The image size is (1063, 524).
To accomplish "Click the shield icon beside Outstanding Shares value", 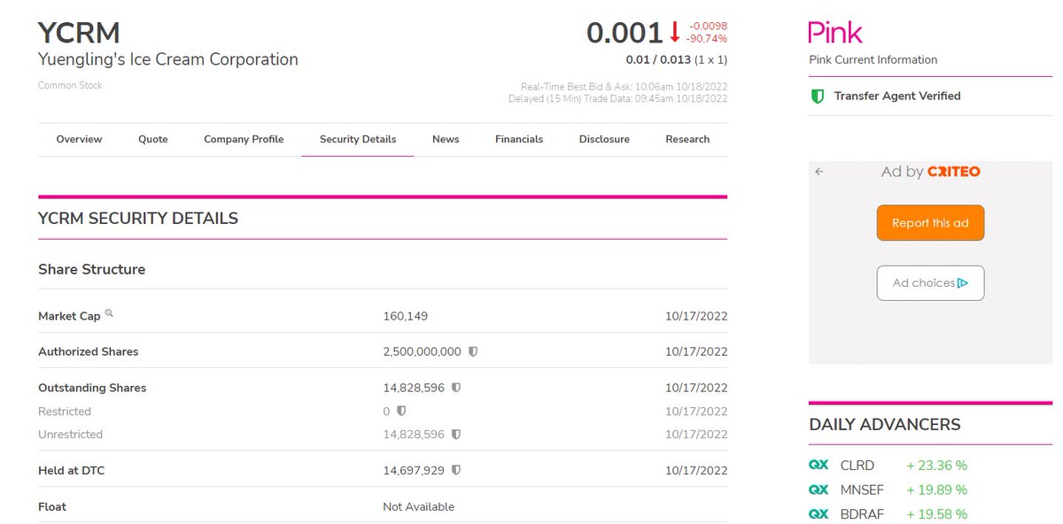I will coord(456,388).
